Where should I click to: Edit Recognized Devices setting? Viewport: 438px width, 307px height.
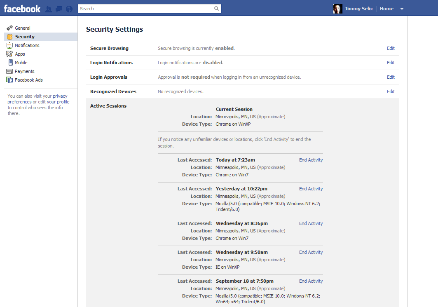(391, 91)
